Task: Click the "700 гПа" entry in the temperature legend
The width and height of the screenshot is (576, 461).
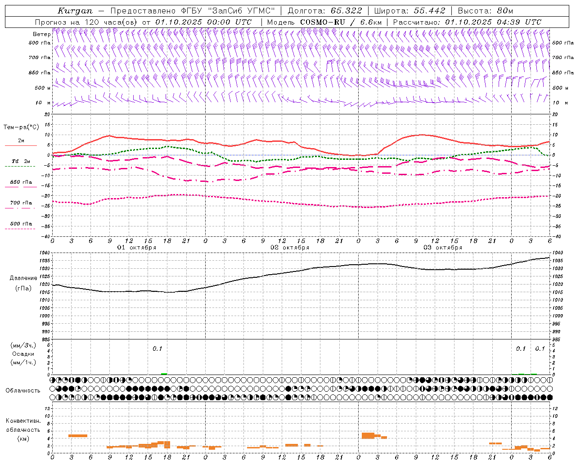Action: 21,203
